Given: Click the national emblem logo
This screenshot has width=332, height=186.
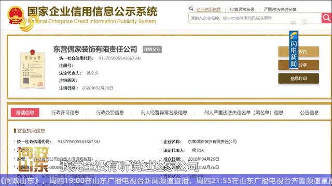Looking at the screenshot, I should point(15,15).
